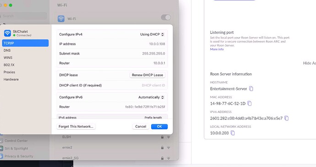The width and height of the screenshot is (316, 167).
Task: Click the Siri & Spotlight sidebar icon
Action: [x=1, y=148]
